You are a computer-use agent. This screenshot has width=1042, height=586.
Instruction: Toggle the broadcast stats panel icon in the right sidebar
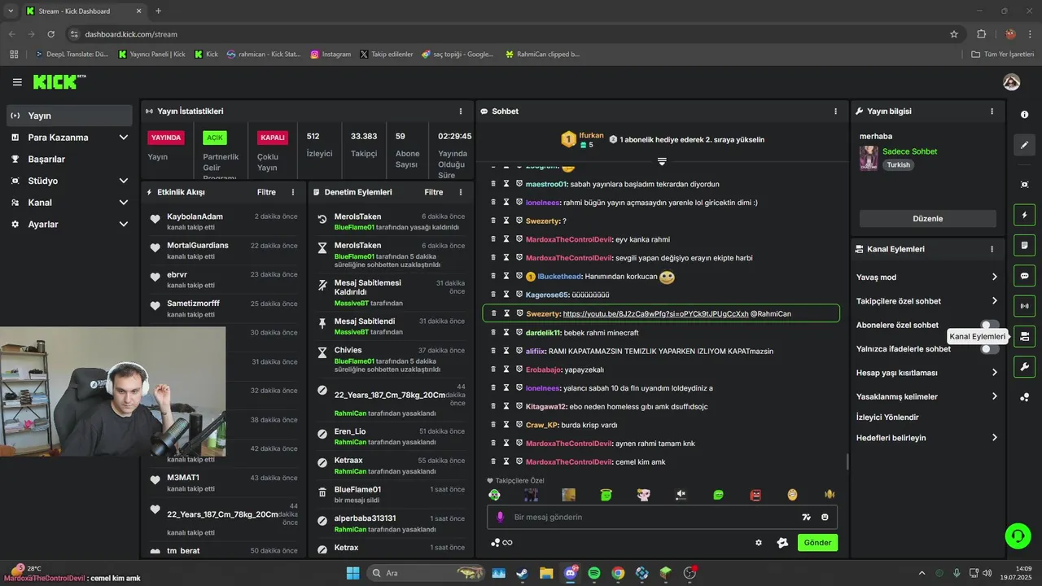tap(1024, 306)
